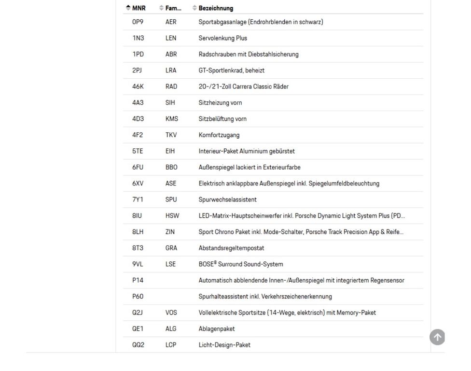Image resolution: width=471 pixels, height=371 pixels.
Task: Select row for GT-Sportlenkrad, beheizt
Action: [x=273, y=71]
